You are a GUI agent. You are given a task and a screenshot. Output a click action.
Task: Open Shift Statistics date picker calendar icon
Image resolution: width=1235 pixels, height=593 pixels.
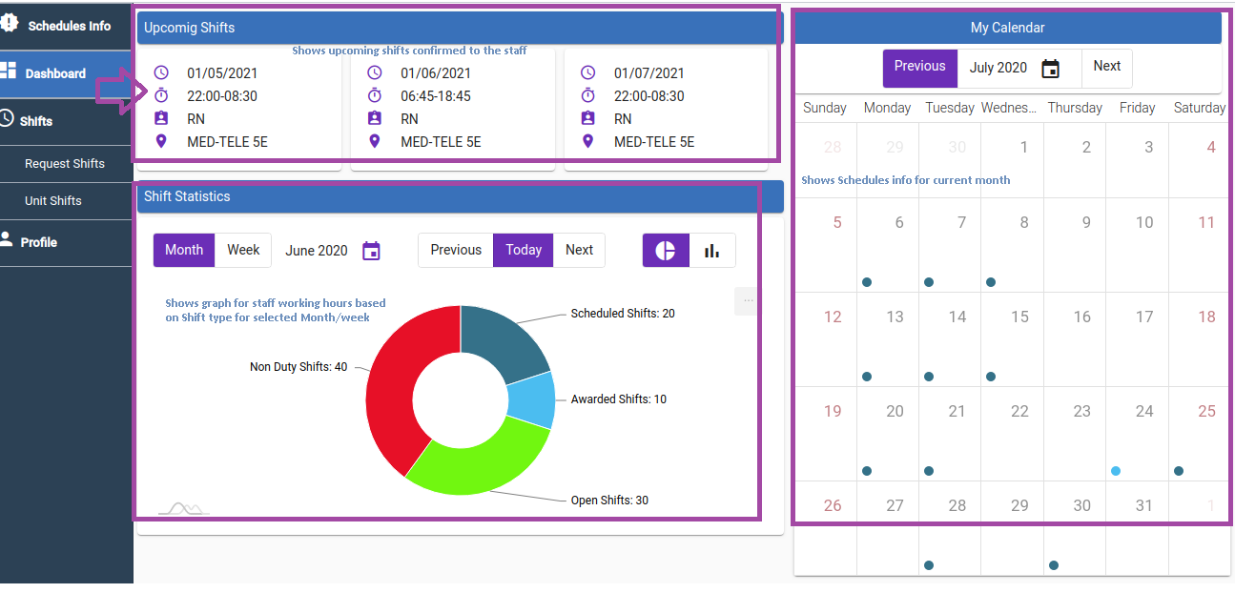(372, 251)
